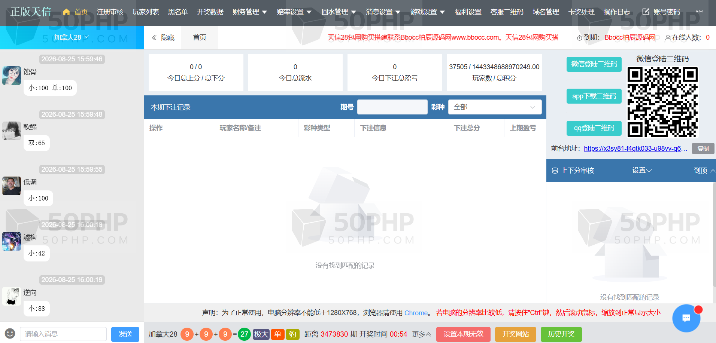Screen dimensions: 716x343
Task: Open the blue chat support bubble
Action: click(x=686, y=318)
